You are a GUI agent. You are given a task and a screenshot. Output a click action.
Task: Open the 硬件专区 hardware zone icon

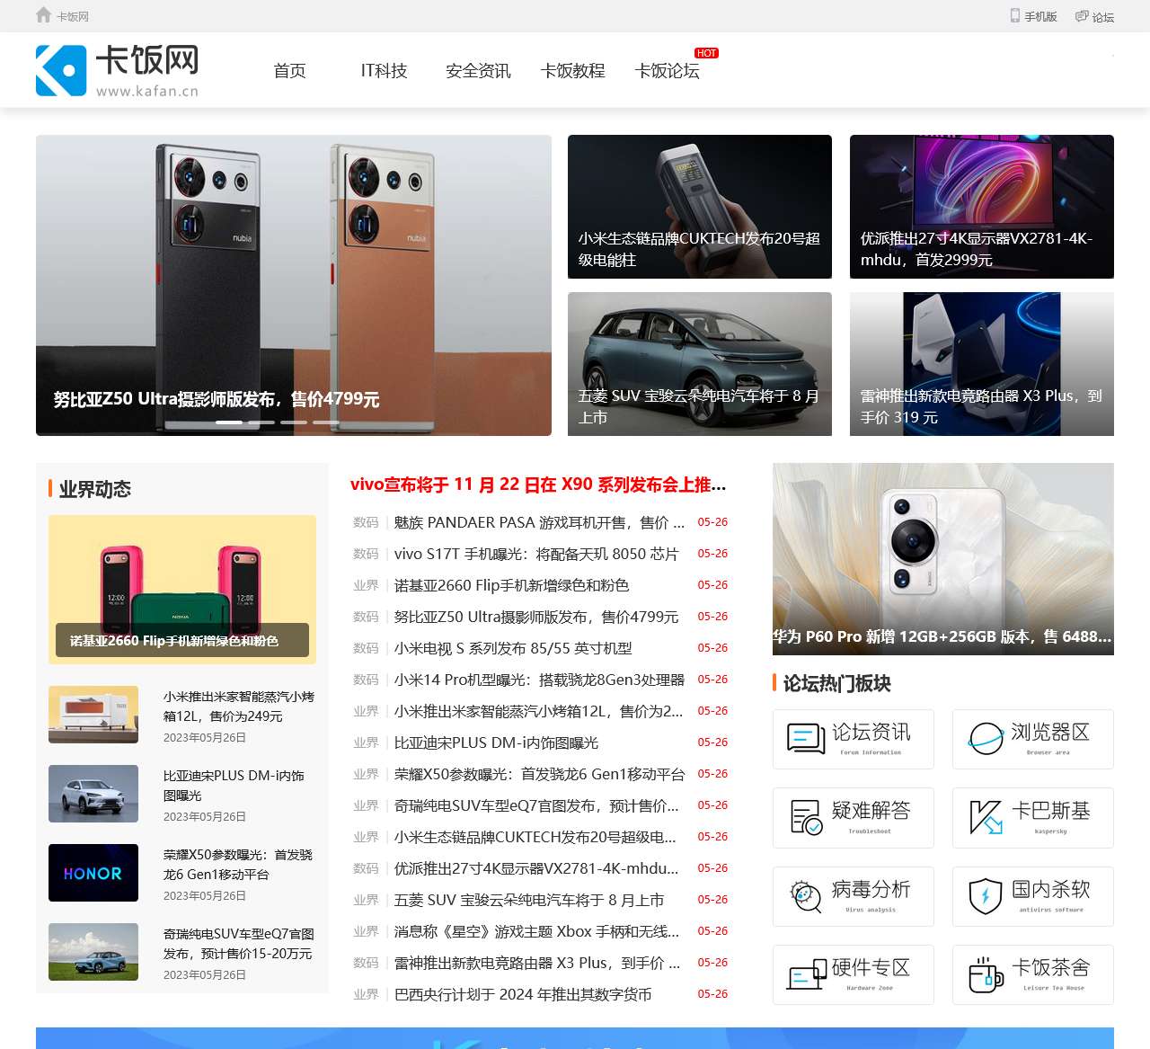[x=806, y=974]
